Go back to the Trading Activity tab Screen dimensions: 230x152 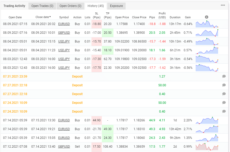tap(14, 6)
